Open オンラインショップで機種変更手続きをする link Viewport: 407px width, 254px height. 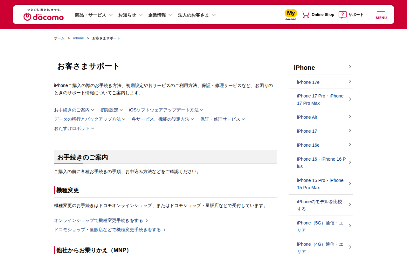(x=101, y=220)
